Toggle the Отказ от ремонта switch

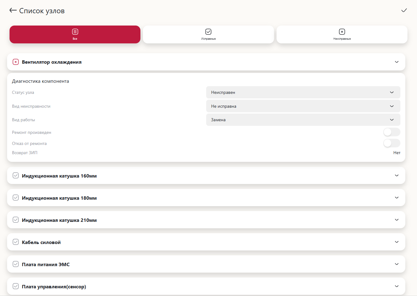pyautogui.click(x=391, y=143)
